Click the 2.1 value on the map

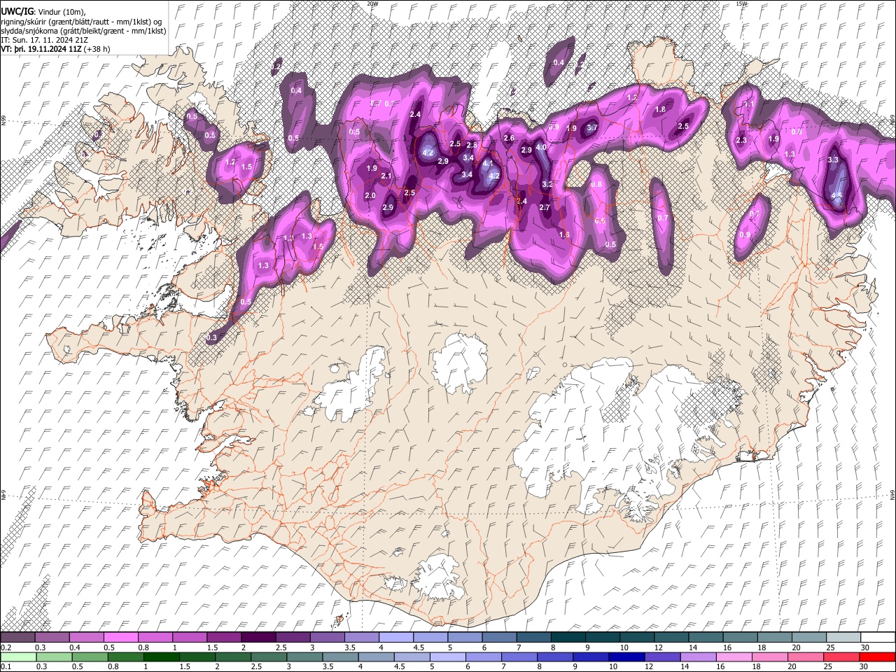(x=386, y=176)
